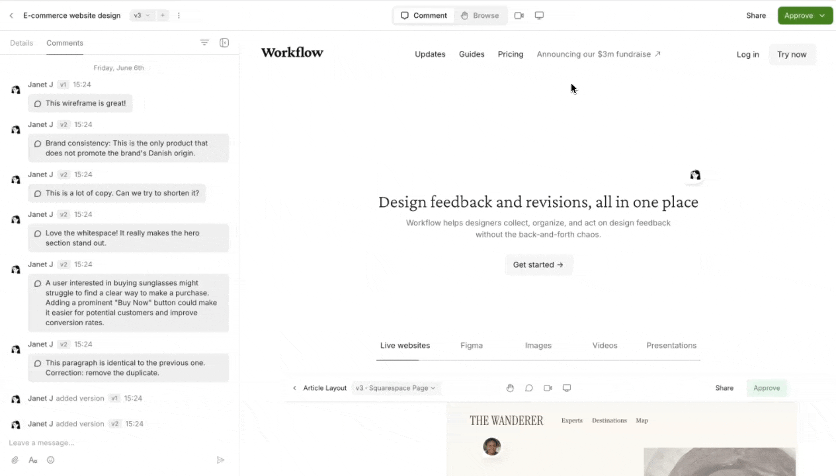Click the Share button in the Article Layout preview
Viewport: 836px width, 476px height.
tap(724, 388)
